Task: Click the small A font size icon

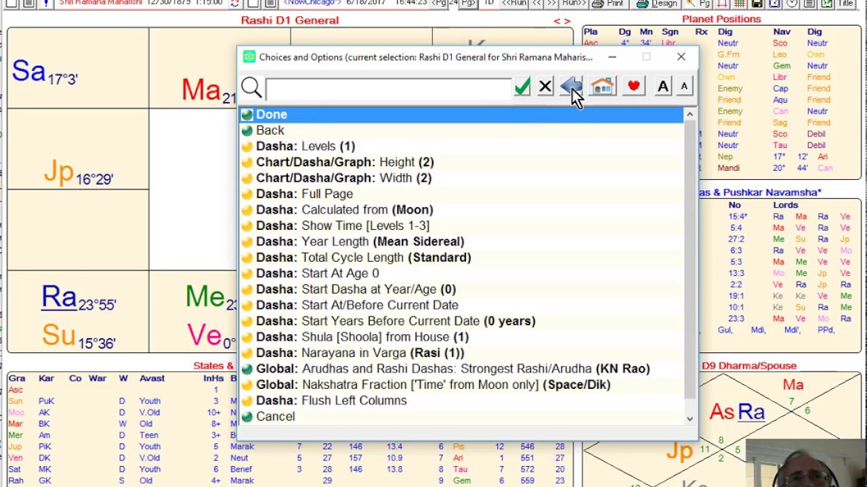Action: pyautogui.click(x=684, y=86)
